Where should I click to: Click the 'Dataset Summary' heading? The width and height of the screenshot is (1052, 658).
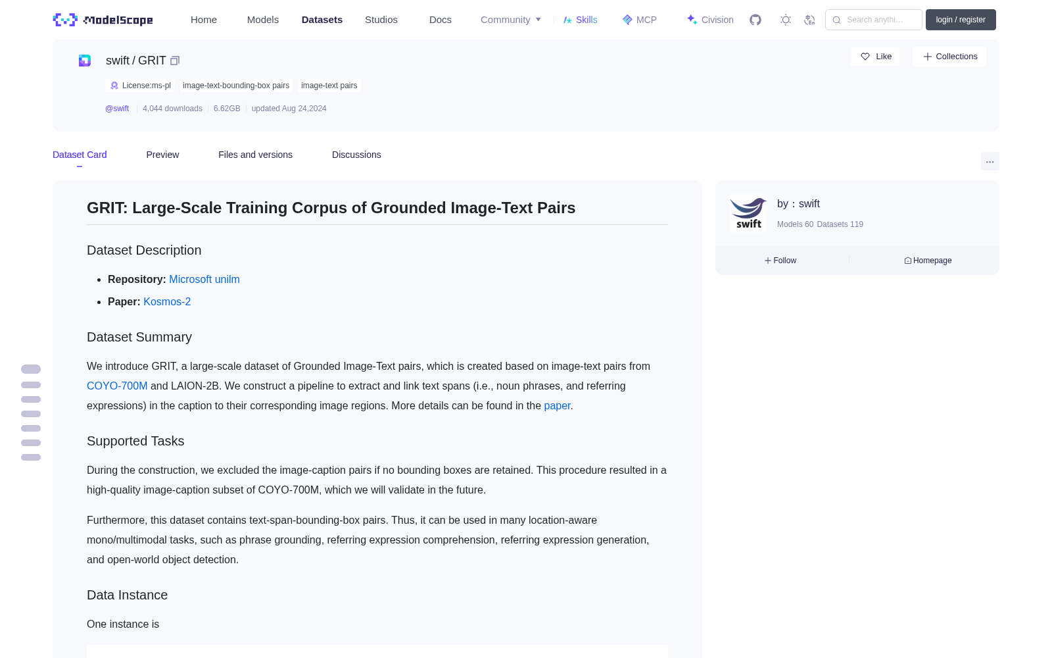[x=139, y=337]
